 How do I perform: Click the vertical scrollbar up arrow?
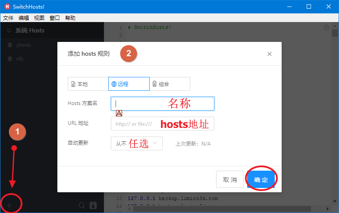(335, 25)
